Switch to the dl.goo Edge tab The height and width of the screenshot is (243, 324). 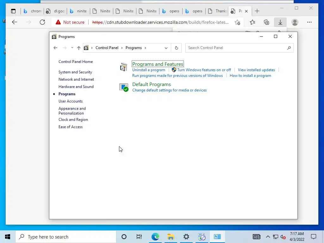[x=55, y=11]
